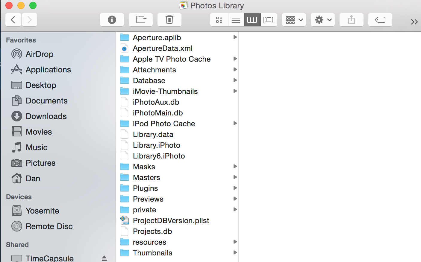Expand the iPod Photo Cache arrow
This screenshot has width=421, height=262.
pos(235,123)
